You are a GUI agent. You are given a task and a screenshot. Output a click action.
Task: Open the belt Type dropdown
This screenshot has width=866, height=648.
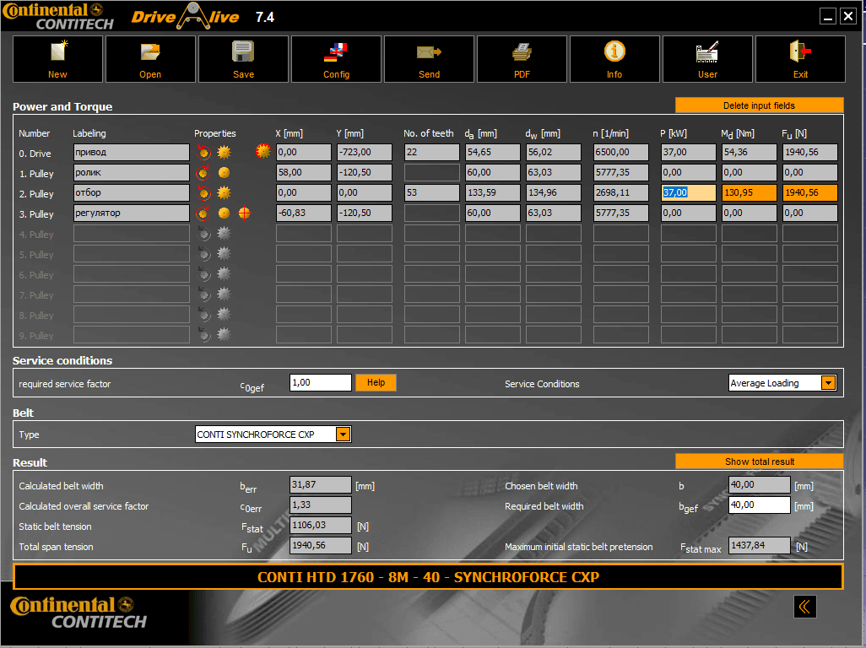click(343, 435)
